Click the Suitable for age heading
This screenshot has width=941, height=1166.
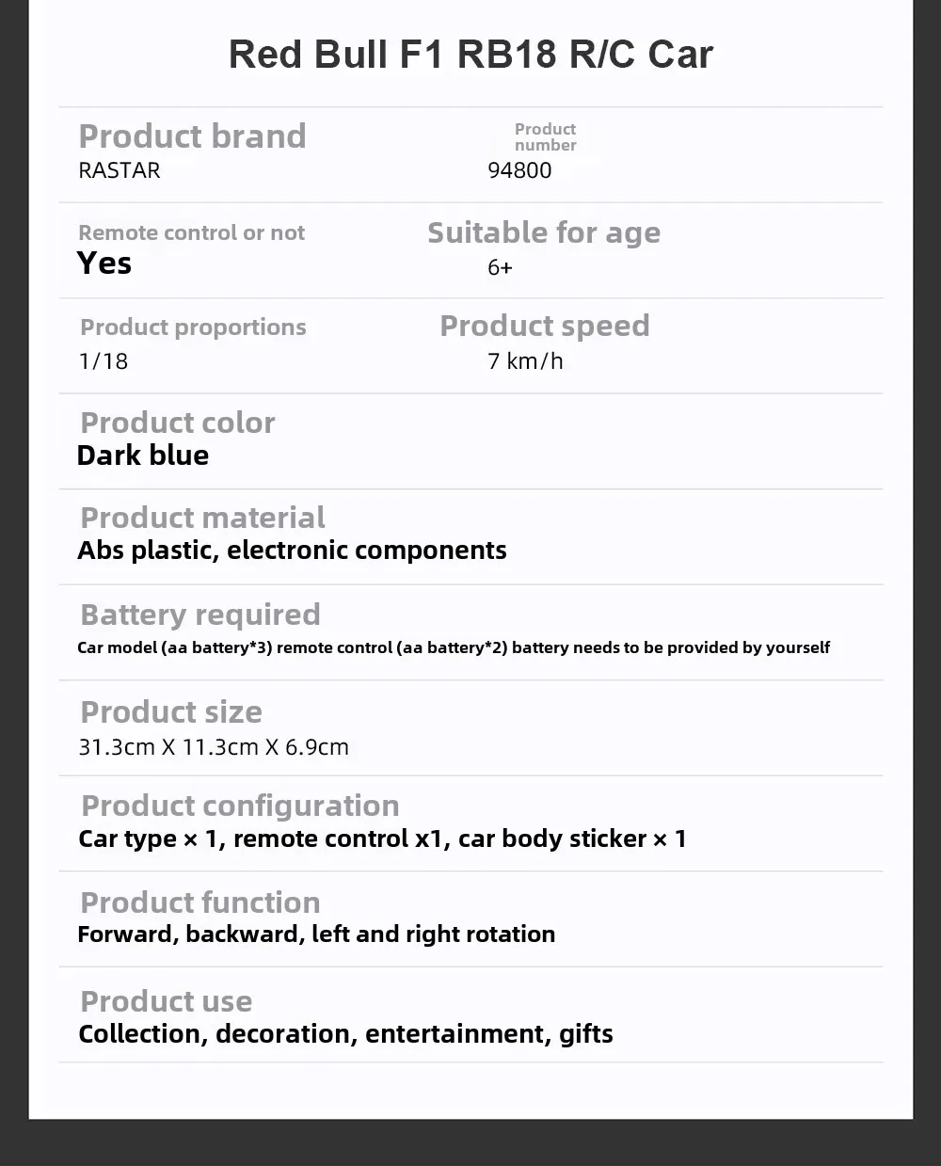(x=544, y=232)
